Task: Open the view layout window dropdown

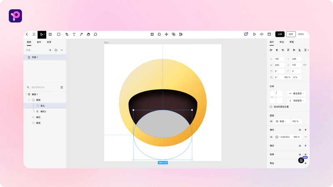Action: (269, 34)
